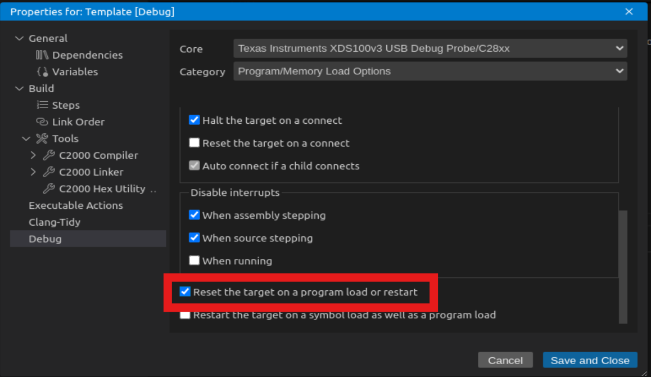The height and width of the screenshot is (377, 651).
Task: Click the Disable interrupts group label
Action: click(235, 192)
